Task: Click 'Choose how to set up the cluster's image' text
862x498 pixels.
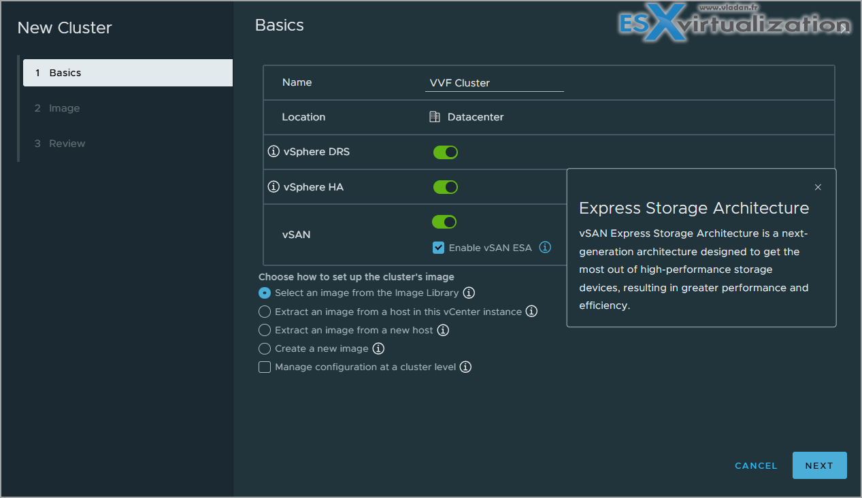Action: [357, 277]
